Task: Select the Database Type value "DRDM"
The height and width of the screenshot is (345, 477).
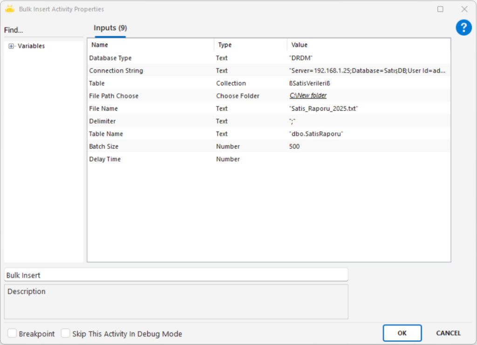Action: tap(300, 58)
